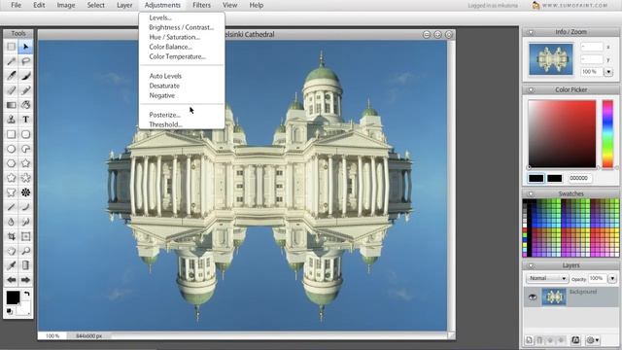The width and height of the screenshot is (622, 350).
Task: Select the rectangular marquee selection tool
Action: pos(11,47)
